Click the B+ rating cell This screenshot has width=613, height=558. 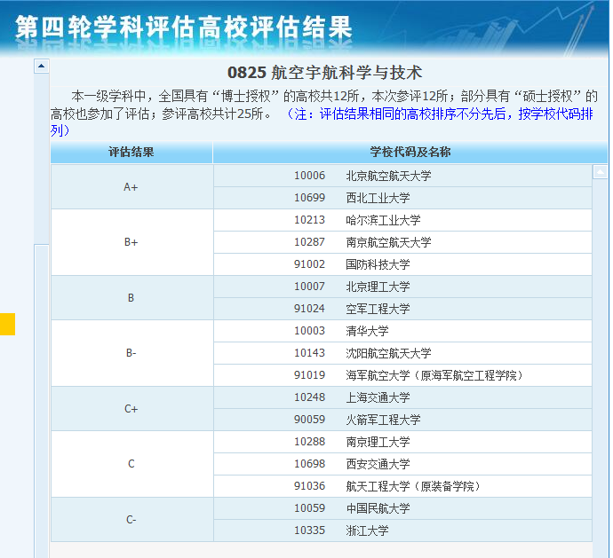click(x=131, y=242)
